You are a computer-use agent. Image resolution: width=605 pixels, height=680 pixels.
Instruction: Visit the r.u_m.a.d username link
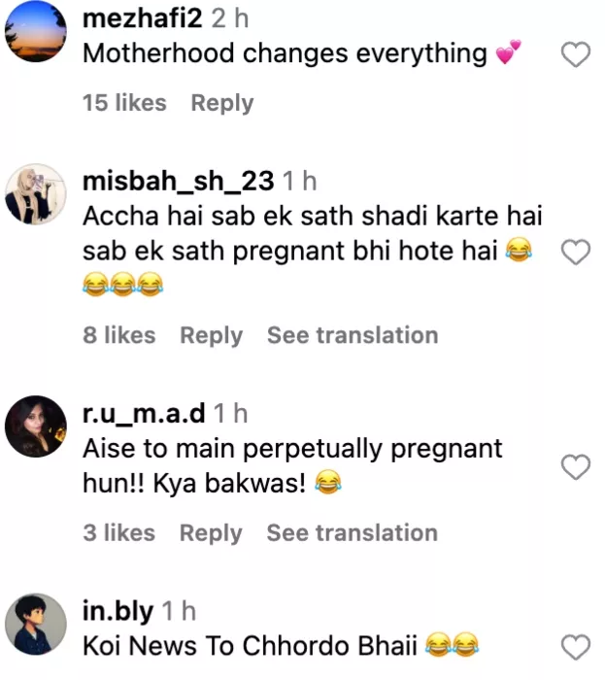(144, 413)
